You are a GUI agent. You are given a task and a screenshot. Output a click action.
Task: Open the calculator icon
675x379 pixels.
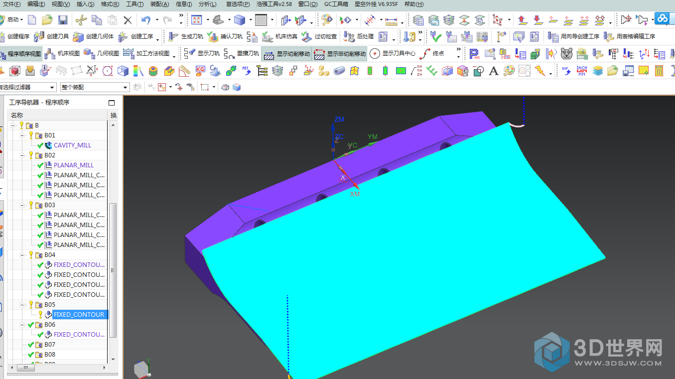pyautogui.click(x=659, y=71)
